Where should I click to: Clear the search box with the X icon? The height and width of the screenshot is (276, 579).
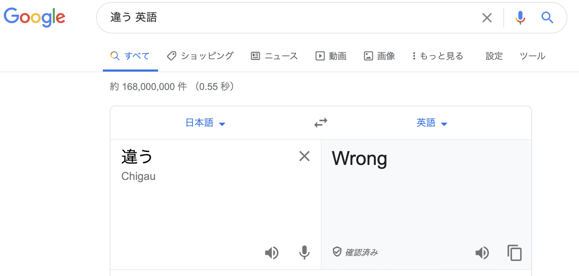click(x=487, y=18)
